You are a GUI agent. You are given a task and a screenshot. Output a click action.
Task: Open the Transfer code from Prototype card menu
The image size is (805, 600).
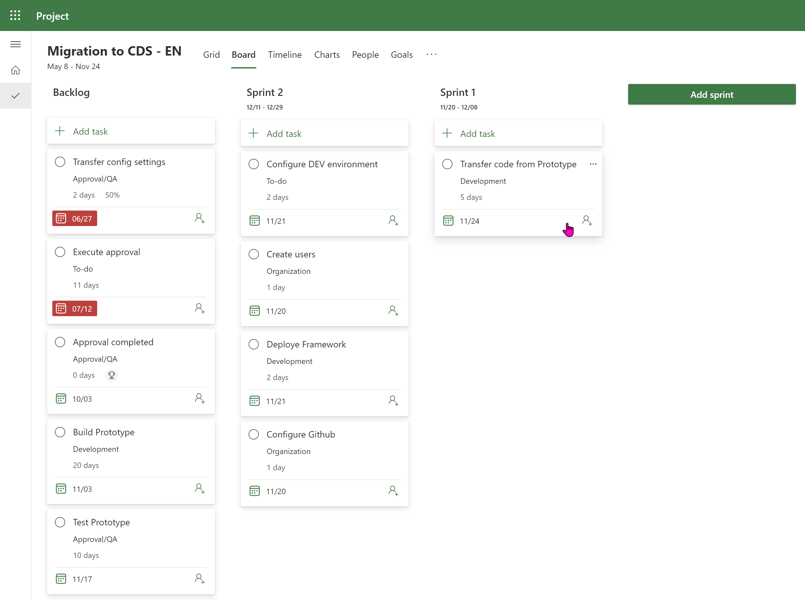(593, 164)
